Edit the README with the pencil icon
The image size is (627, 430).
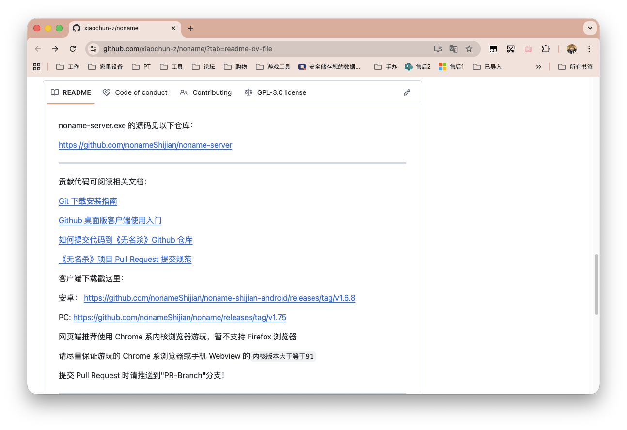tap(407, 92)
